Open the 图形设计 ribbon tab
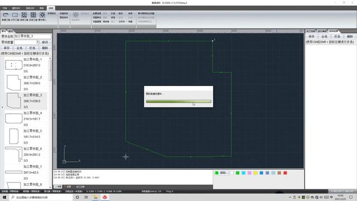The image size is (357, 201). click(16, 8)
